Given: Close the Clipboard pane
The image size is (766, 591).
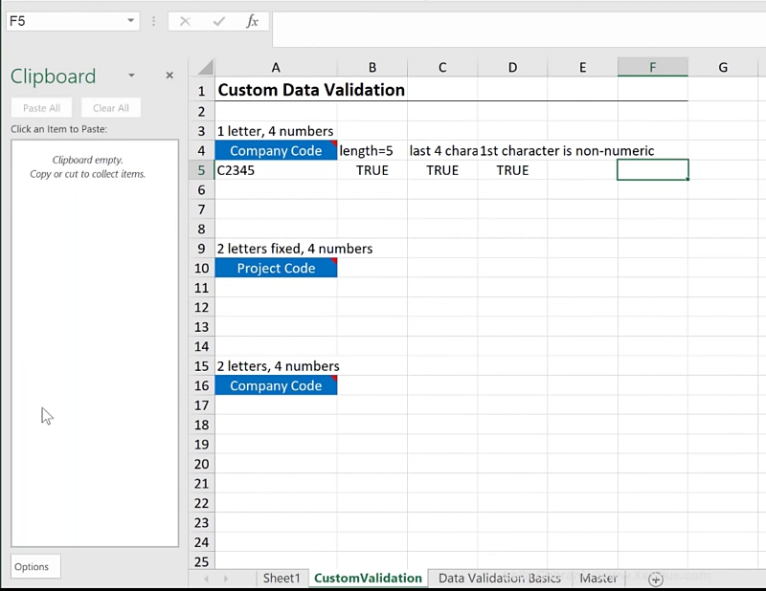Looking at the screenshot, I should [x=169, y=76].
